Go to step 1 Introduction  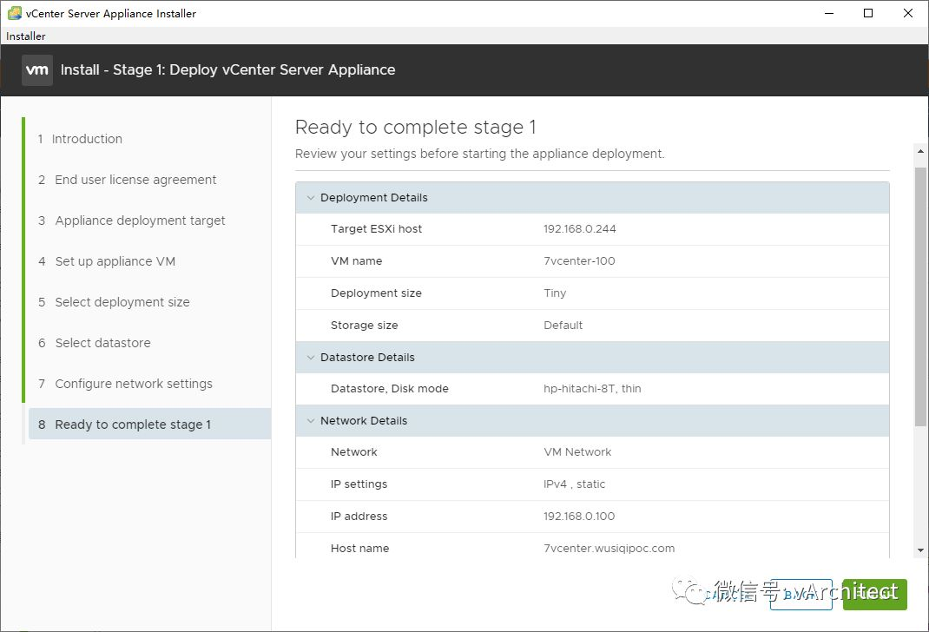coord(87,139)
